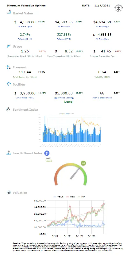
Task: Click the -5.97% transaction count change
Action: tap(42, 51)
